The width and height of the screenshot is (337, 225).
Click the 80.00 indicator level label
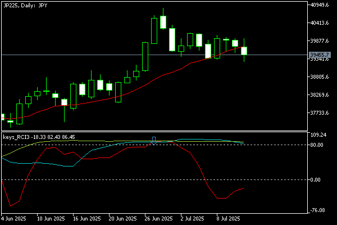point(317,145)
